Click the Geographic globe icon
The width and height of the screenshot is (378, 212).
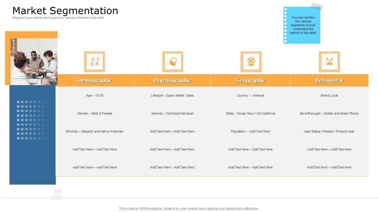[251, 62]
